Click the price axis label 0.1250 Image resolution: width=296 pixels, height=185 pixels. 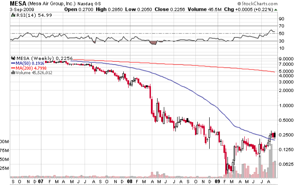click(x=286, y=149)
